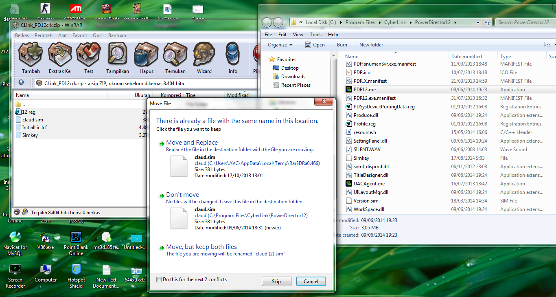Click the Open button in Explorer toolbar

pos(315,45)
